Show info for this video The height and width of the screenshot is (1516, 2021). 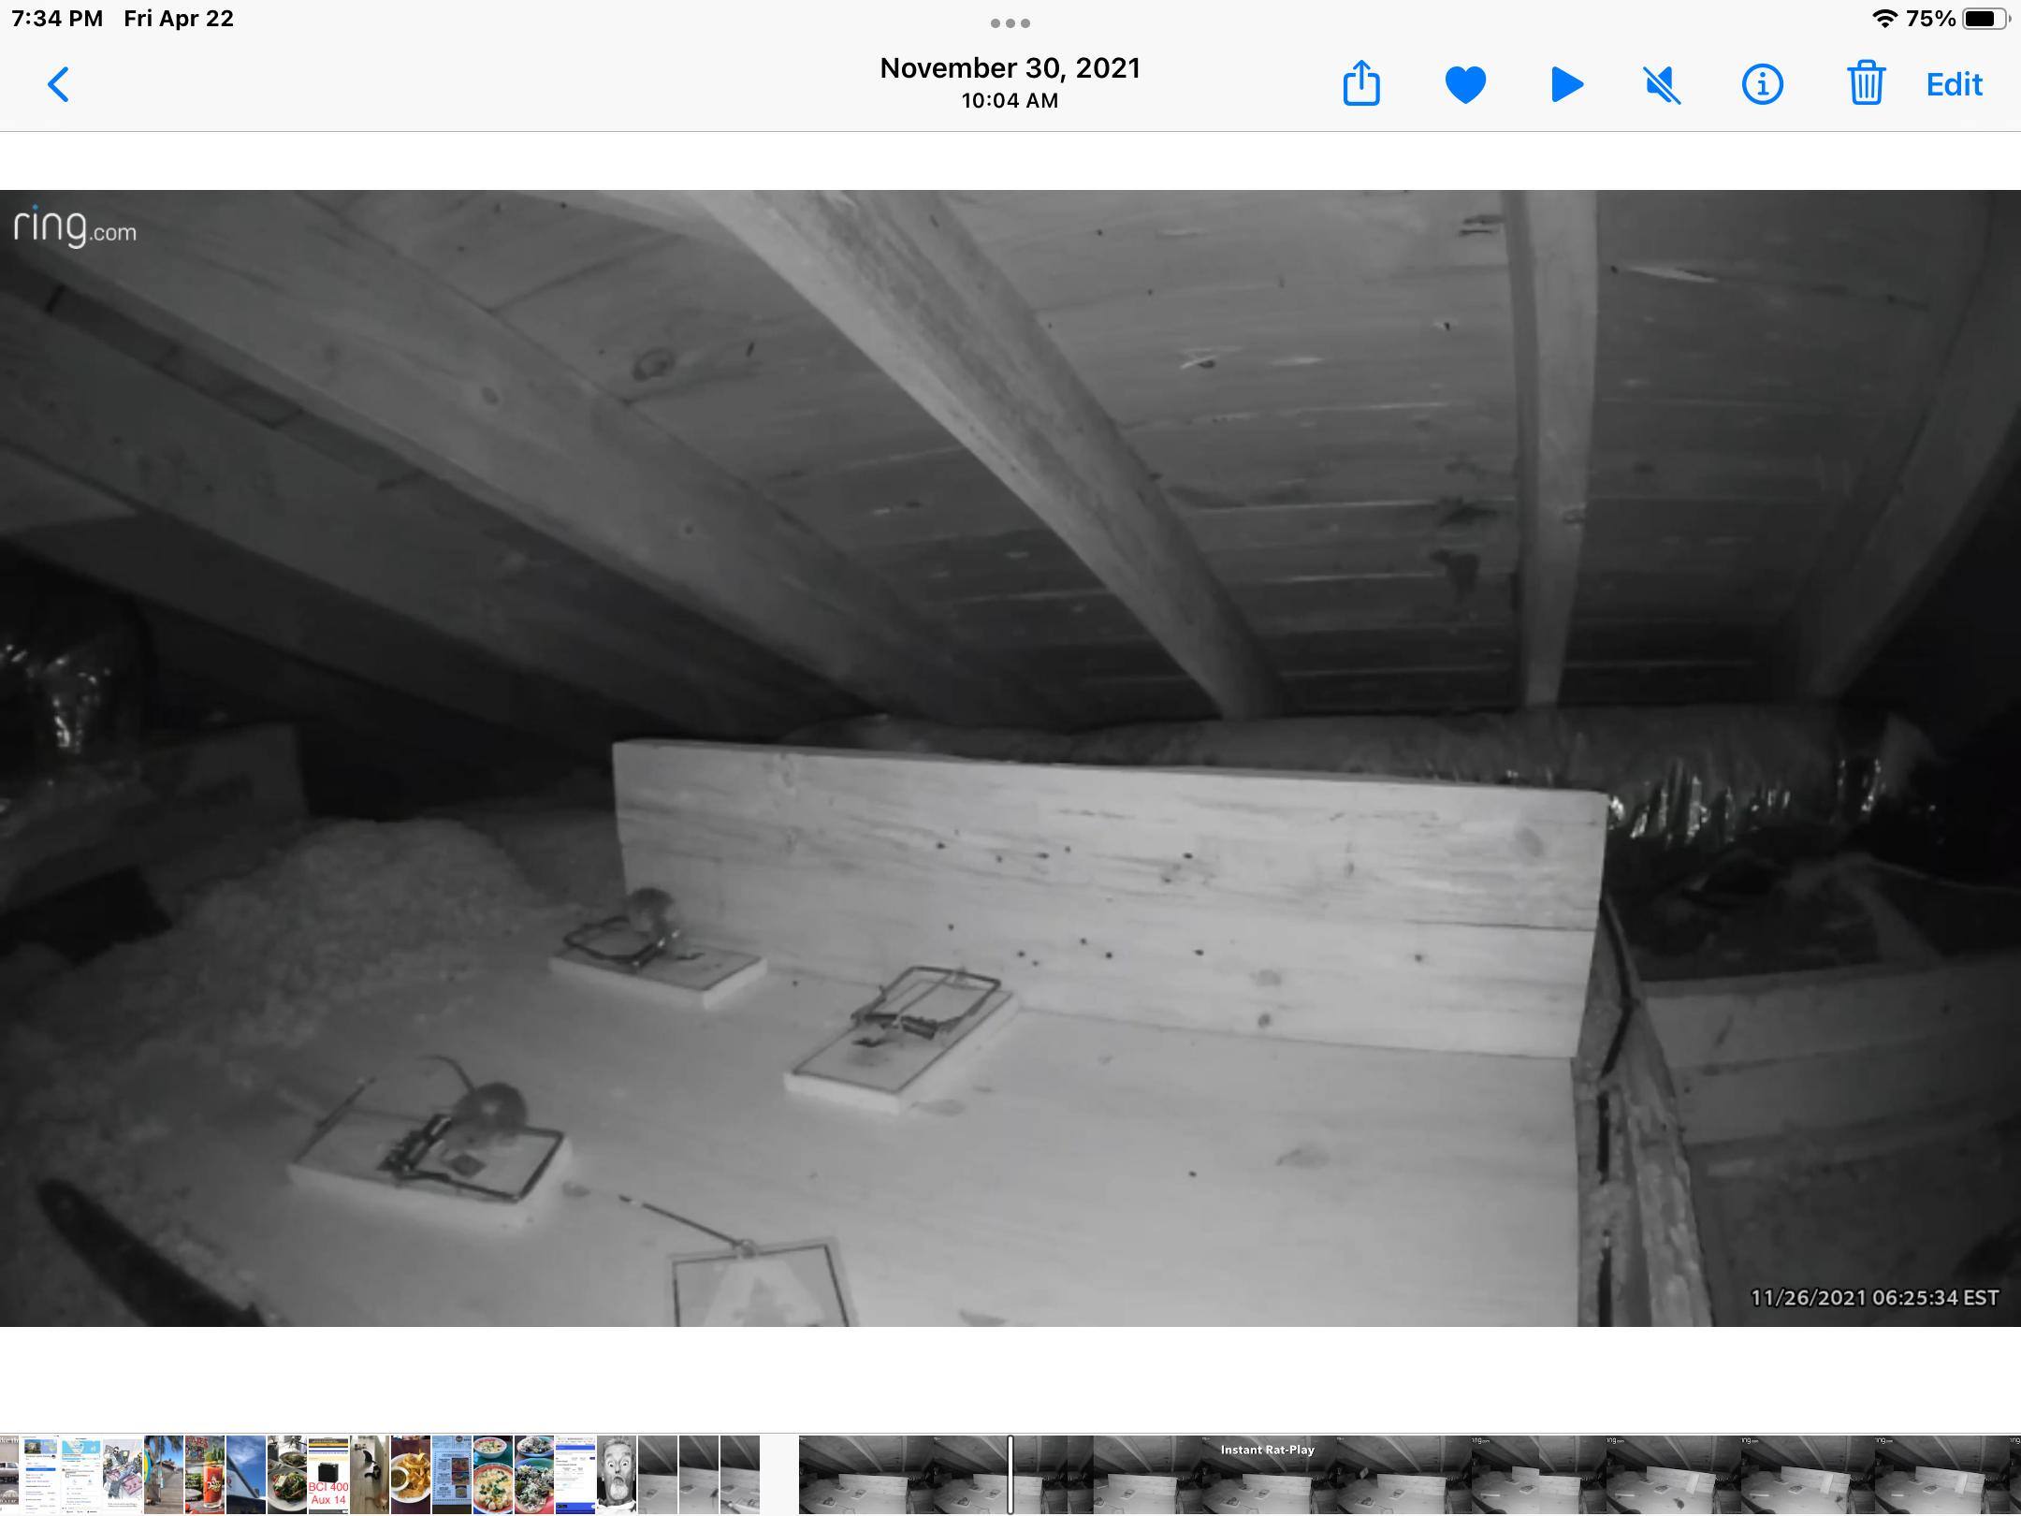pos(1762,84)
